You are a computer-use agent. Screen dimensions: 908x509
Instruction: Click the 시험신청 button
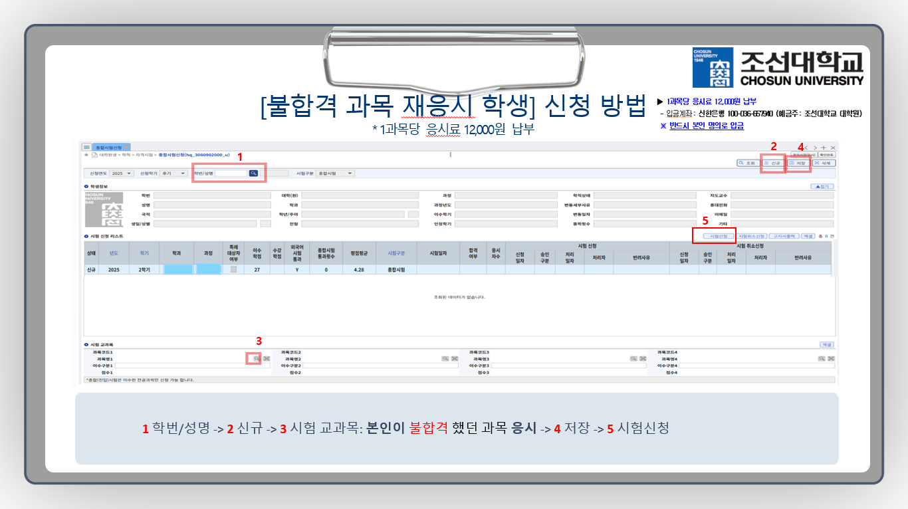coord(719,236)
